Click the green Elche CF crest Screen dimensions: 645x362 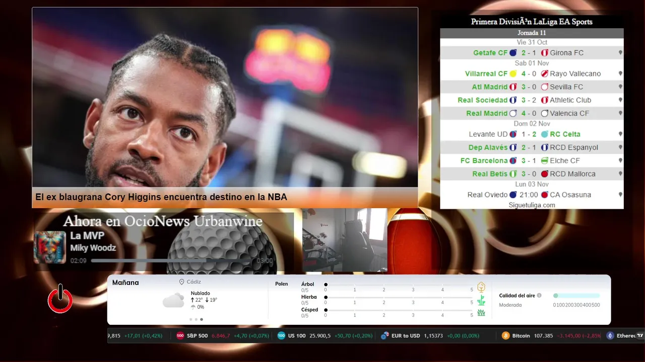[x=544, y=161]
